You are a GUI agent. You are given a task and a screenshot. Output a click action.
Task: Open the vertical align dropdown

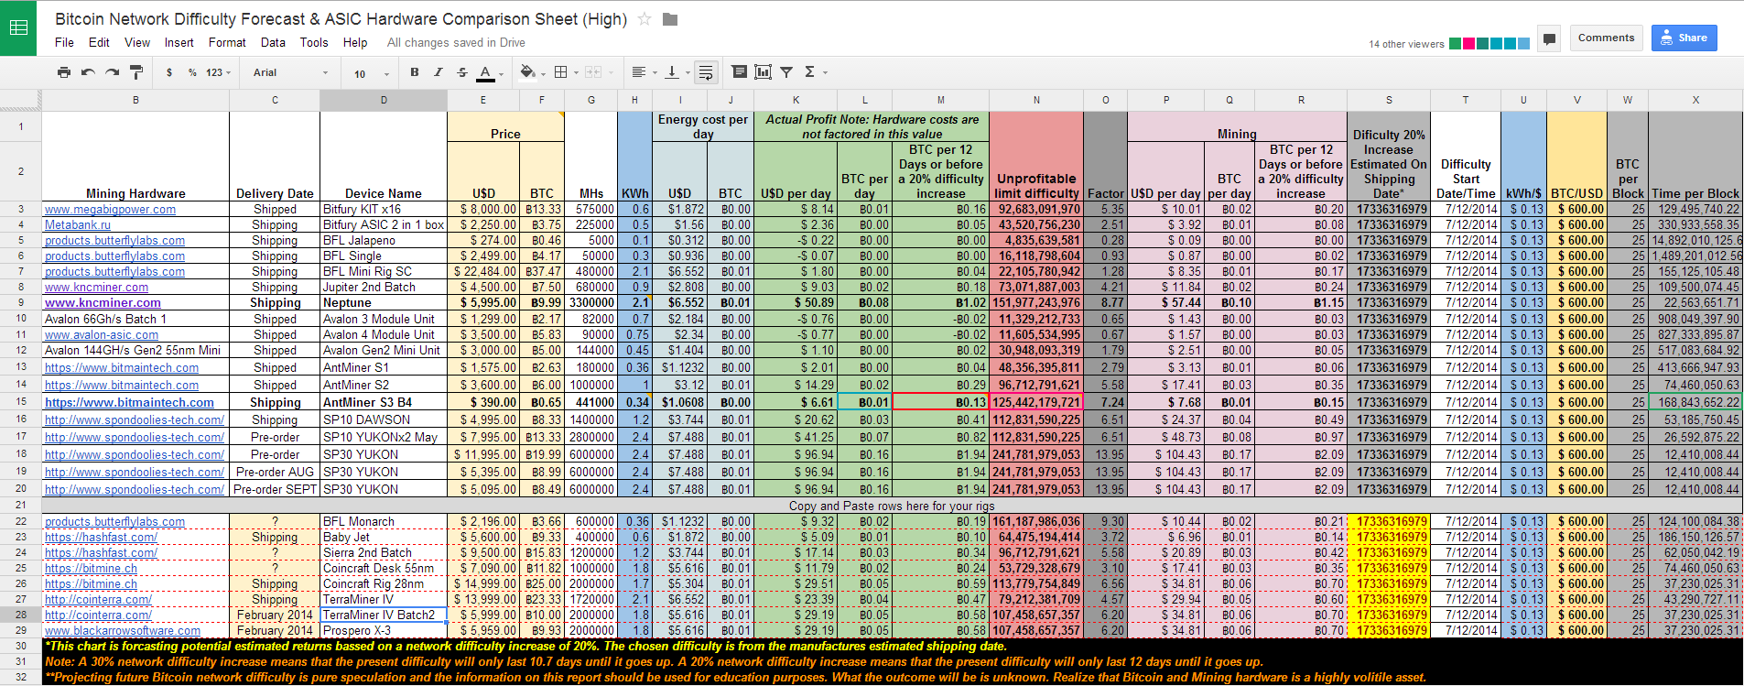coord(676,72)
